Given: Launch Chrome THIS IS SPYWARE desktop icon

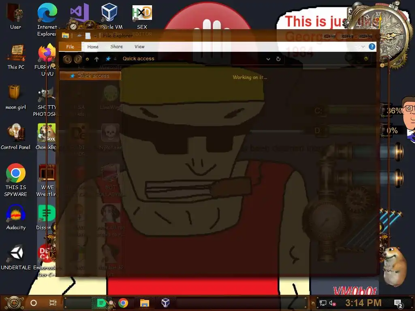Looking at the screenshot, I should click(x=16, y=180).
